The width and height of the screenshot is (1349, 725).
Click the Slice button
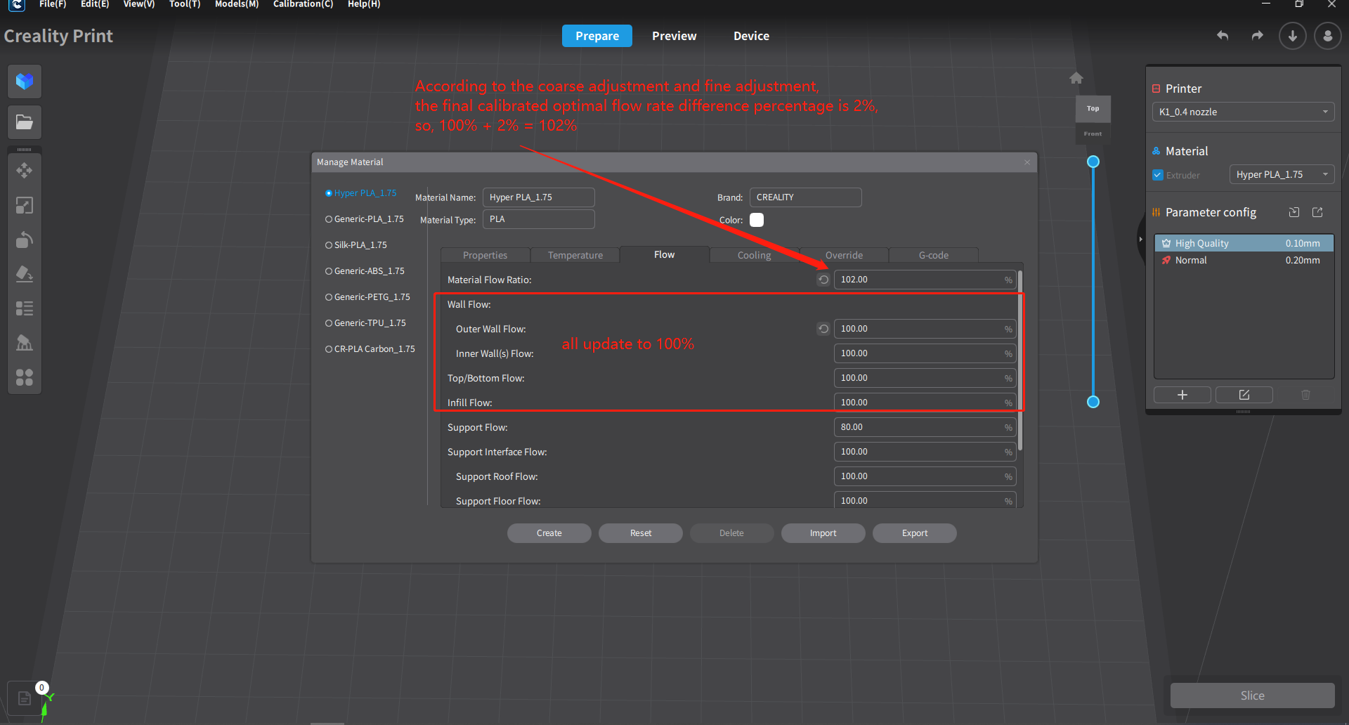click(1252, 695)
